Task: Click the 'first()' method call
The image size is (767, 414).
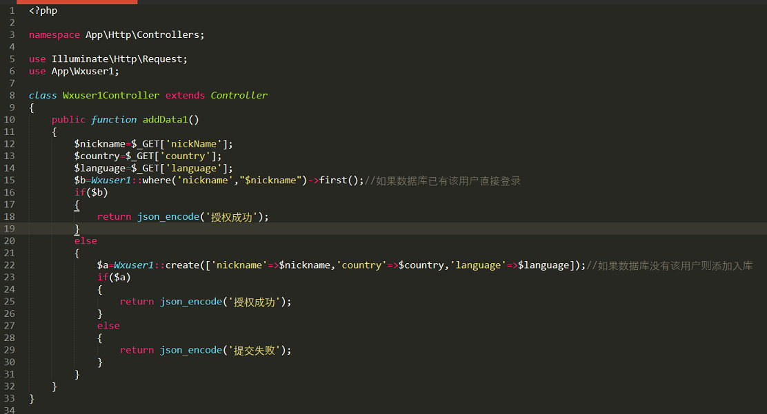Action: point(339,180)
